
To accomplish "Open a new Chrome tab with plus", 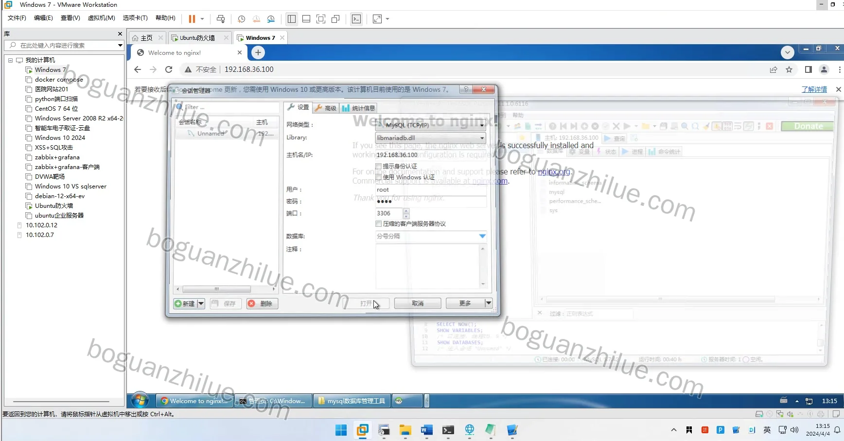I will pos(258,52).
